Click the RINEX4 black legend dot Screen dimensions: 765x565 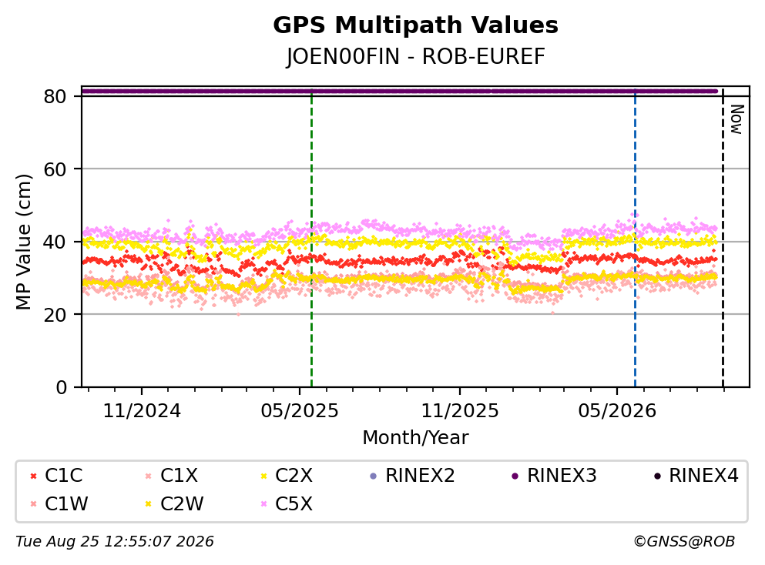click(657, 476)
